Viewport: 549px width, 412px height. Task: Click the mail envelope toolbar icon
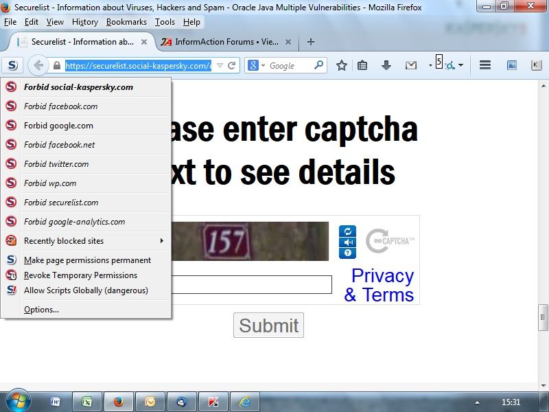pyautogui.click(x=410, y=65)
